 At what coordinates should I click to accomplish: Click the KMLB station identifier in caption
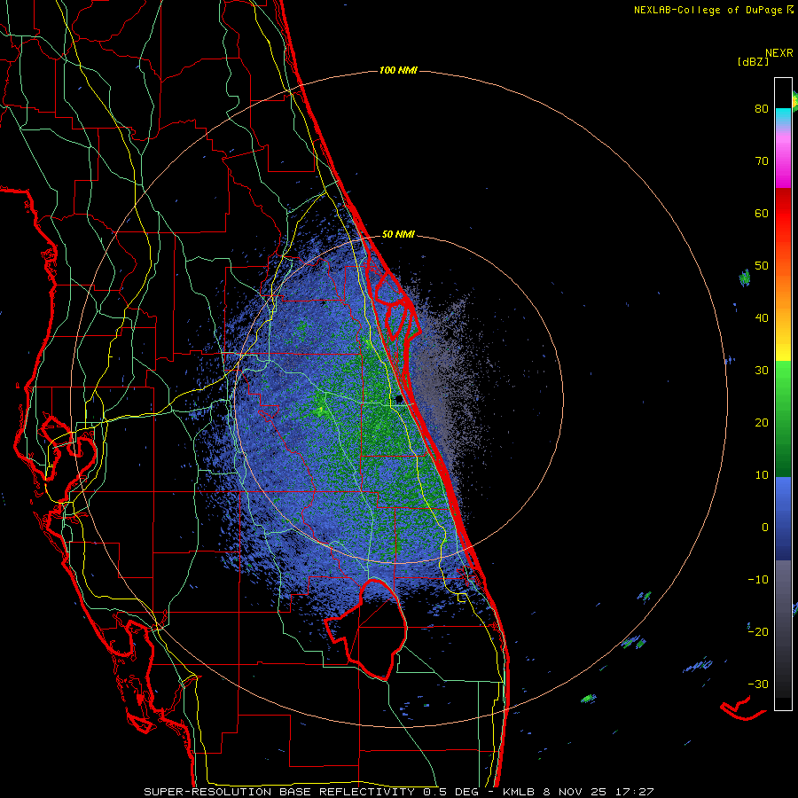(x=519, y=792)
